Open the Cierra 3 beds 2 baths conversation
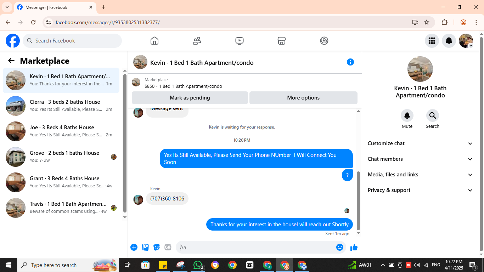484x272 pixels. pos(61,106)
